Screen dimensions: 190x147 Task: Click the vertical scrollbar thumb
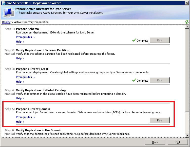point(187,70)
